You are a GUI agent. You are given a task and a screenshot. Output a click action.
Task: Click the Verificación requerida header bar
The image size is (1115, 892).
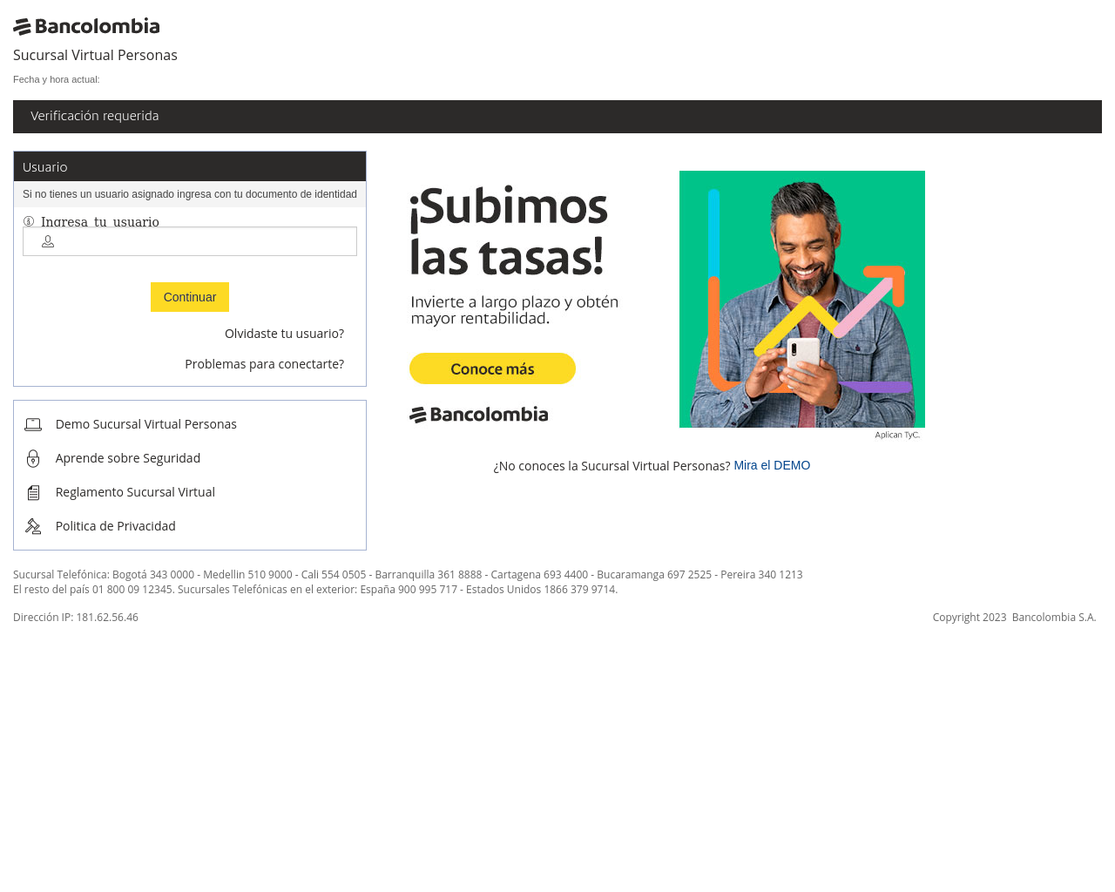tap(557, 117)
